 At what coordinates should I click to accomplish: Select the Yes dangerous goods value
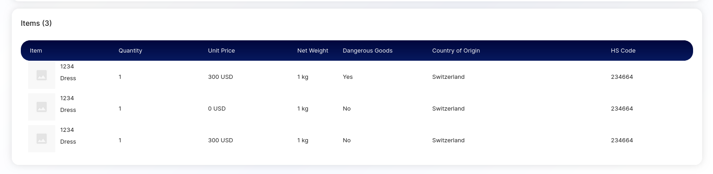click(348, 77)
